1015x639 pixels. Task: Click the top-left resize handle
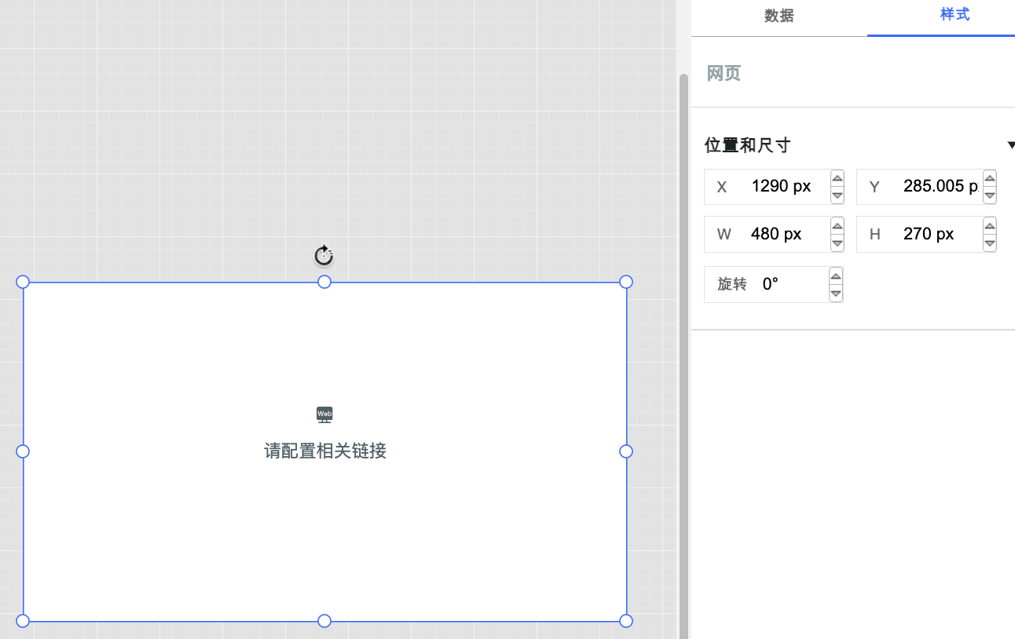pos(23,282)
